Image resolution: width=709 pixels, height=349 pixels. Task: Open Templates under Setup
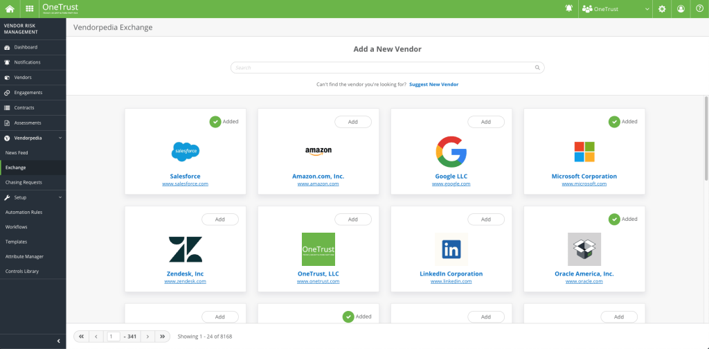pos(33,242)
